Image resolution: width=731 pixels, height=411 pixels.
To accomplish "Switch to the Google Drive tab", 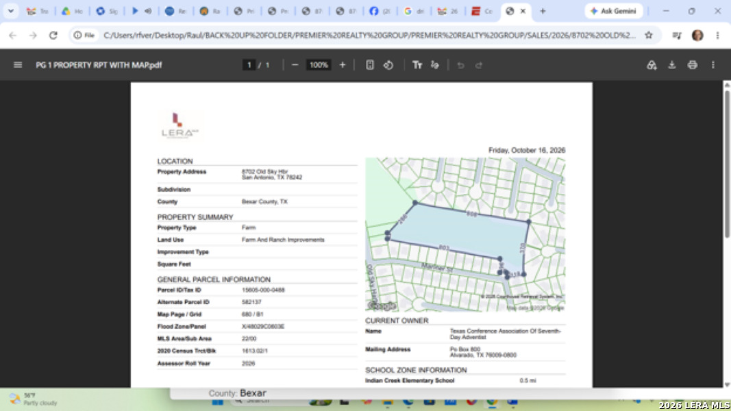I will [x=73, y=11].
